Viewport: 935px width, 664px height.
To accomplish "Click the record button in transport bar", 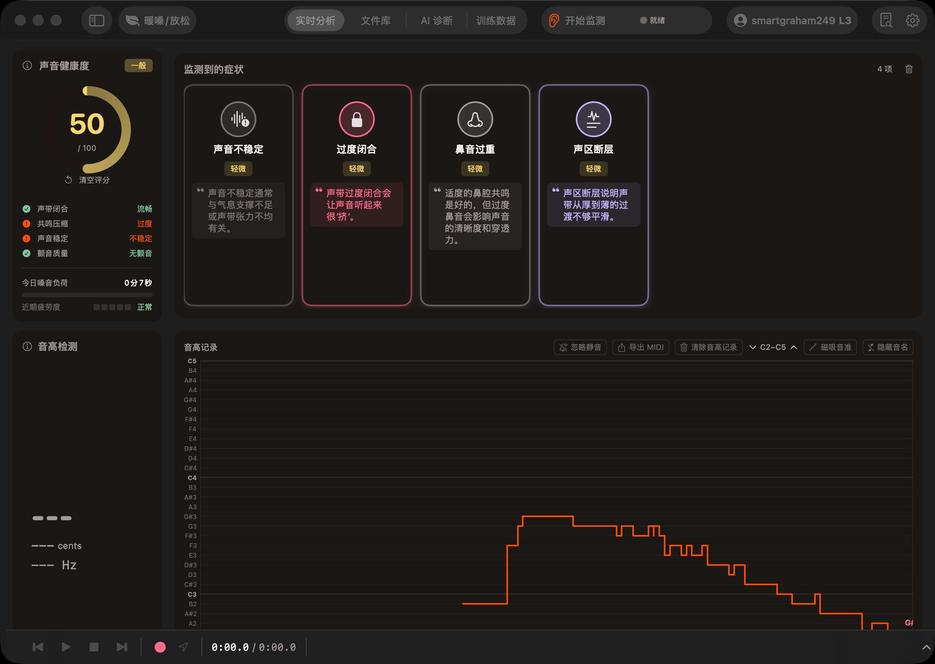I will 160,647.
